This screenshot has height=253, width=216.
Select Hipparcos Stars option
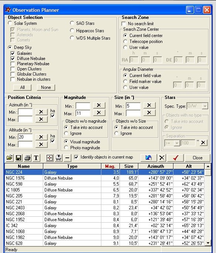[x=72, y=30]
